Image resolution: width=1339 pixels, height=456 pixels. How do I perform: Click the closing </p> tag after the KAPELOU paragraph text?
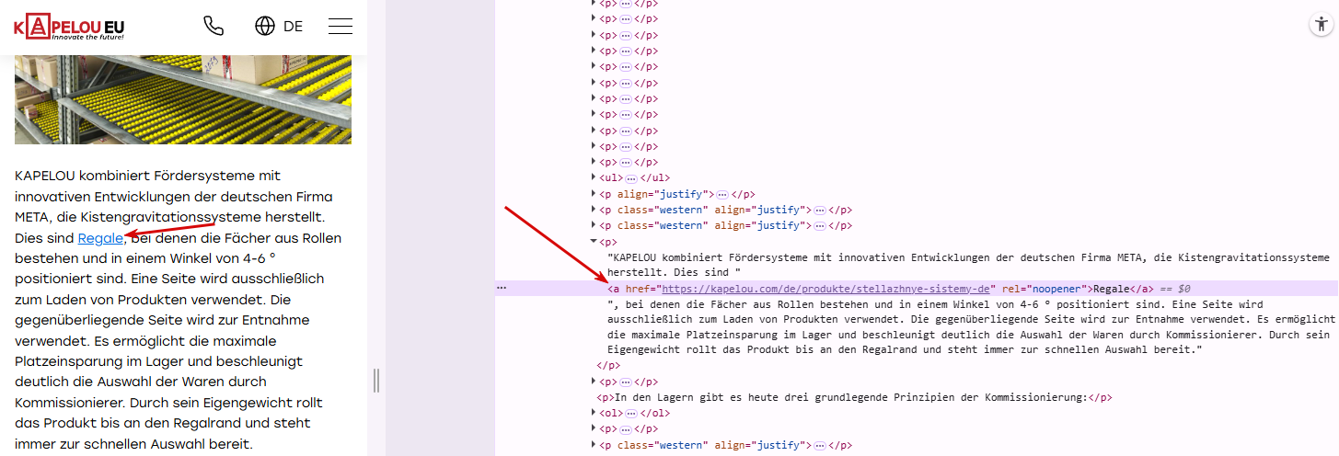609,365
